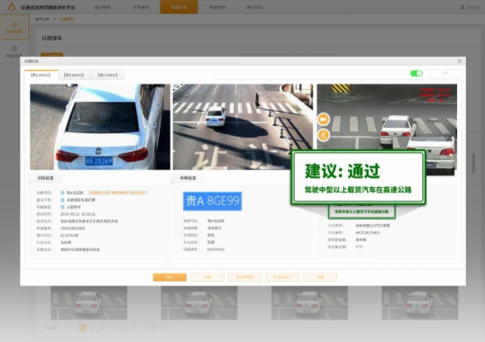Image resolution: width=485 pixels, height=342 pixels.
Task: Open the second sidebar icon below the highlighted one
Action: coord(14,51)
